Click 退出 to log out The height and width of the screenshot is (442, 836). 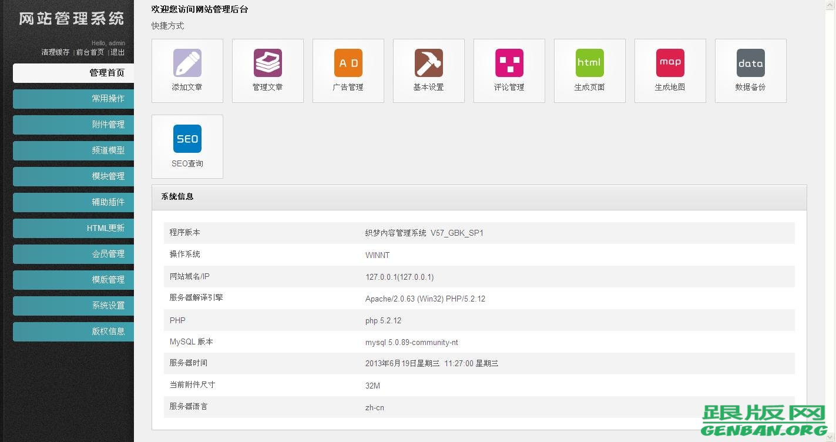pyautogui.click(x=117, y=52)
